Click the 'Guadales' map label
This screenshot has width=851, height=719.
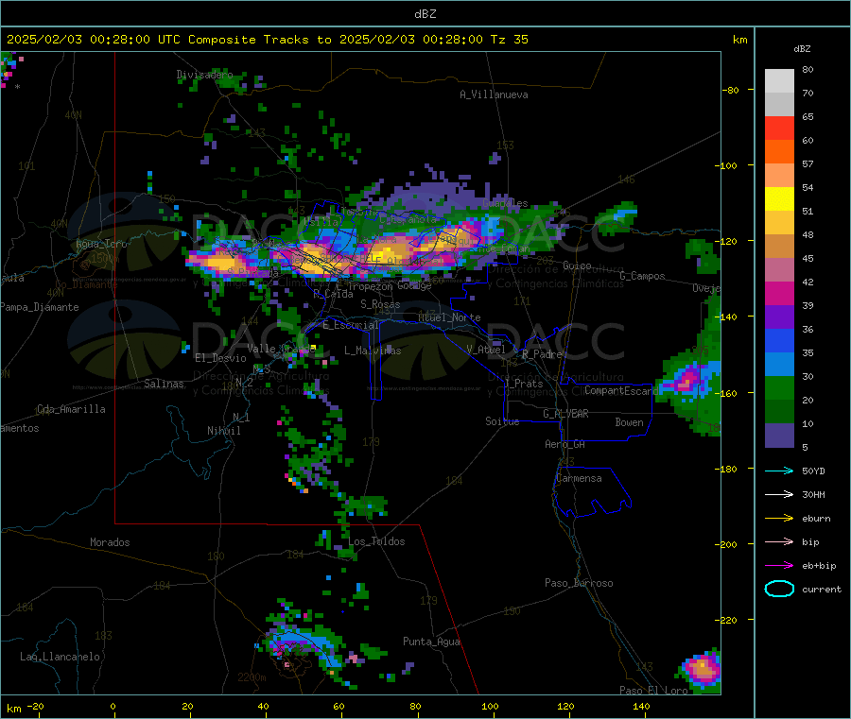pos(505,203)
